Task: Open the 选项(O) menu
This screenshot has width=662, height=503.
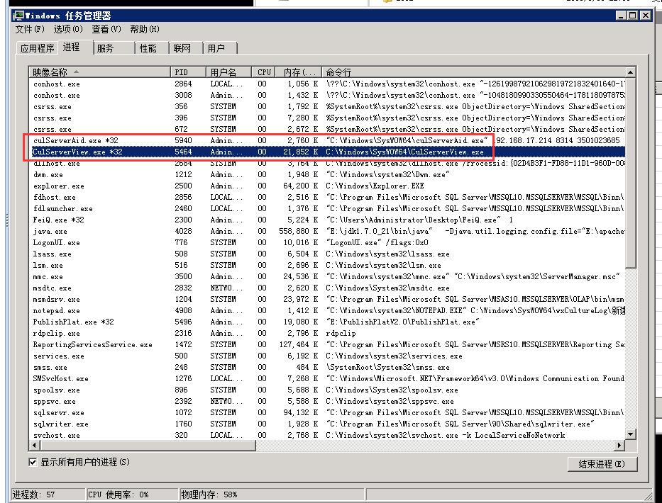Action: click(x=68, y=29)
